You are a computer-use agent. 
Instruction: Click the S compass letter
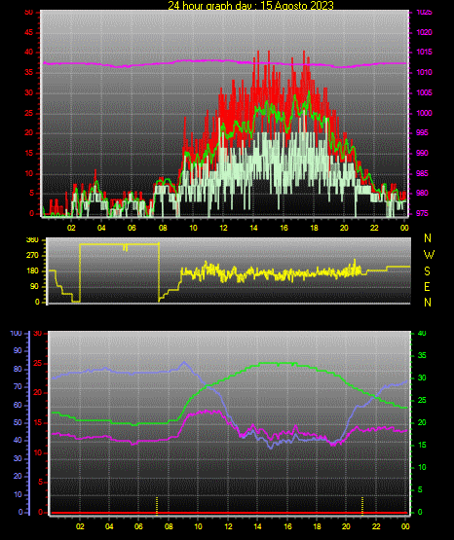click(x=427, y=271)
